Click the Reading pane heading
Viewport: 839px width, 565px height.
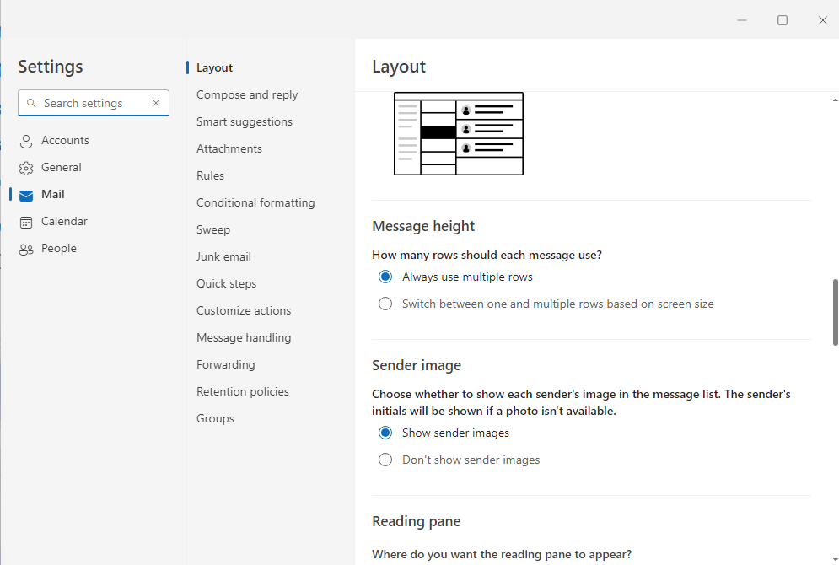417,522
